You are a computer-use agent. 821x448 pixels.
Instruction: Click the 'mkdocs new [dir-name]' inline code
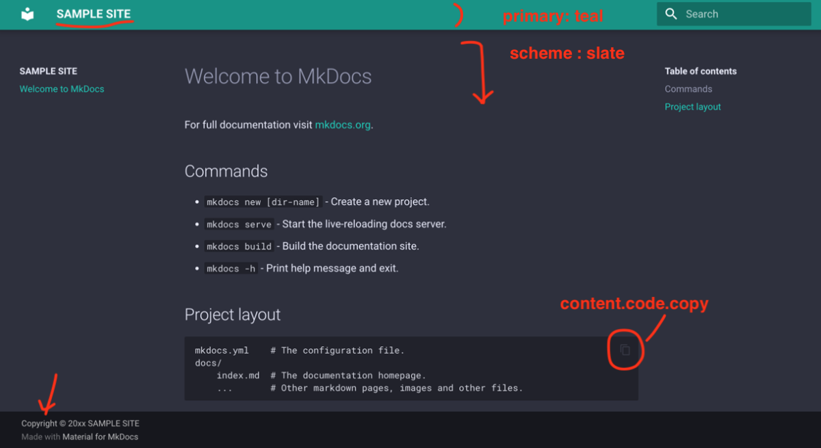[x=263, y=202]
